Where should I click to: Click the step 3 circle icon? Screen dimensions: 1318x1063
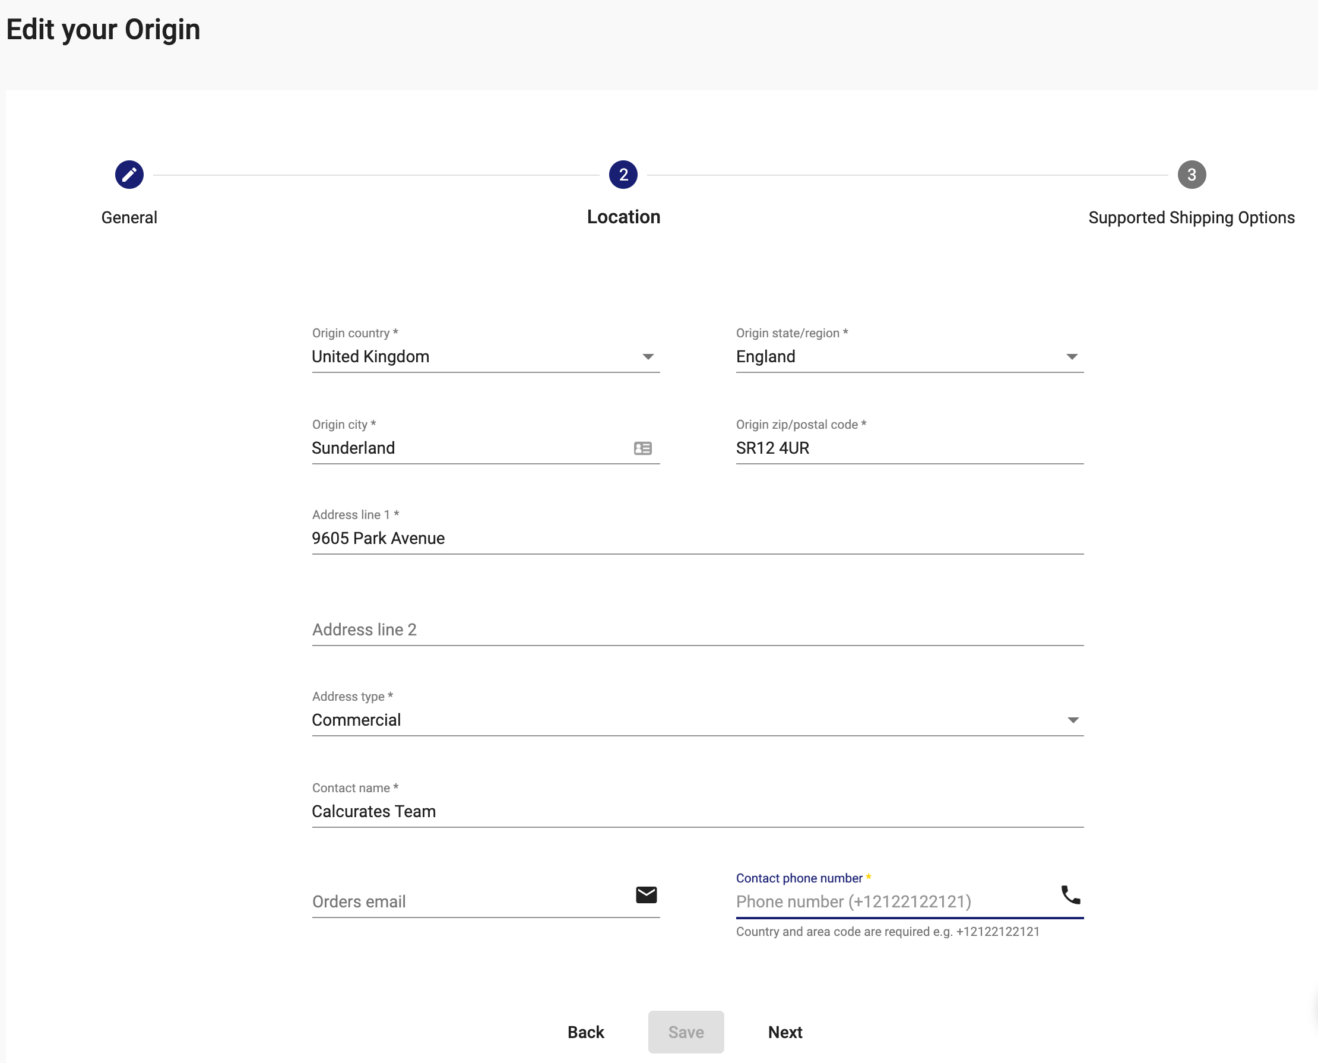[1192, 175]
